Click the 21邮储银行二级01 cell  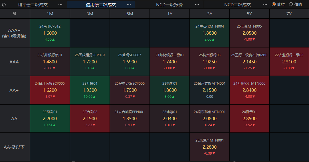coord(170,62)
